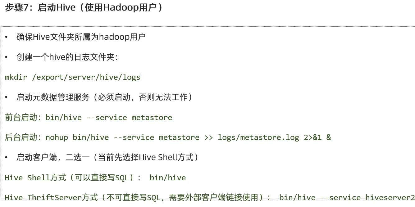This screenshot has height=207, width=415.
Task: Click the word metastore in foreground command
Action: pos(152,118)
